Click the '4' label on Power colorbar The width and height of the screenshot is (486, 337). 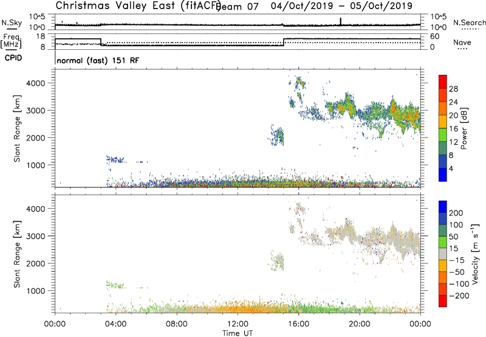click(x=451, y=168)
